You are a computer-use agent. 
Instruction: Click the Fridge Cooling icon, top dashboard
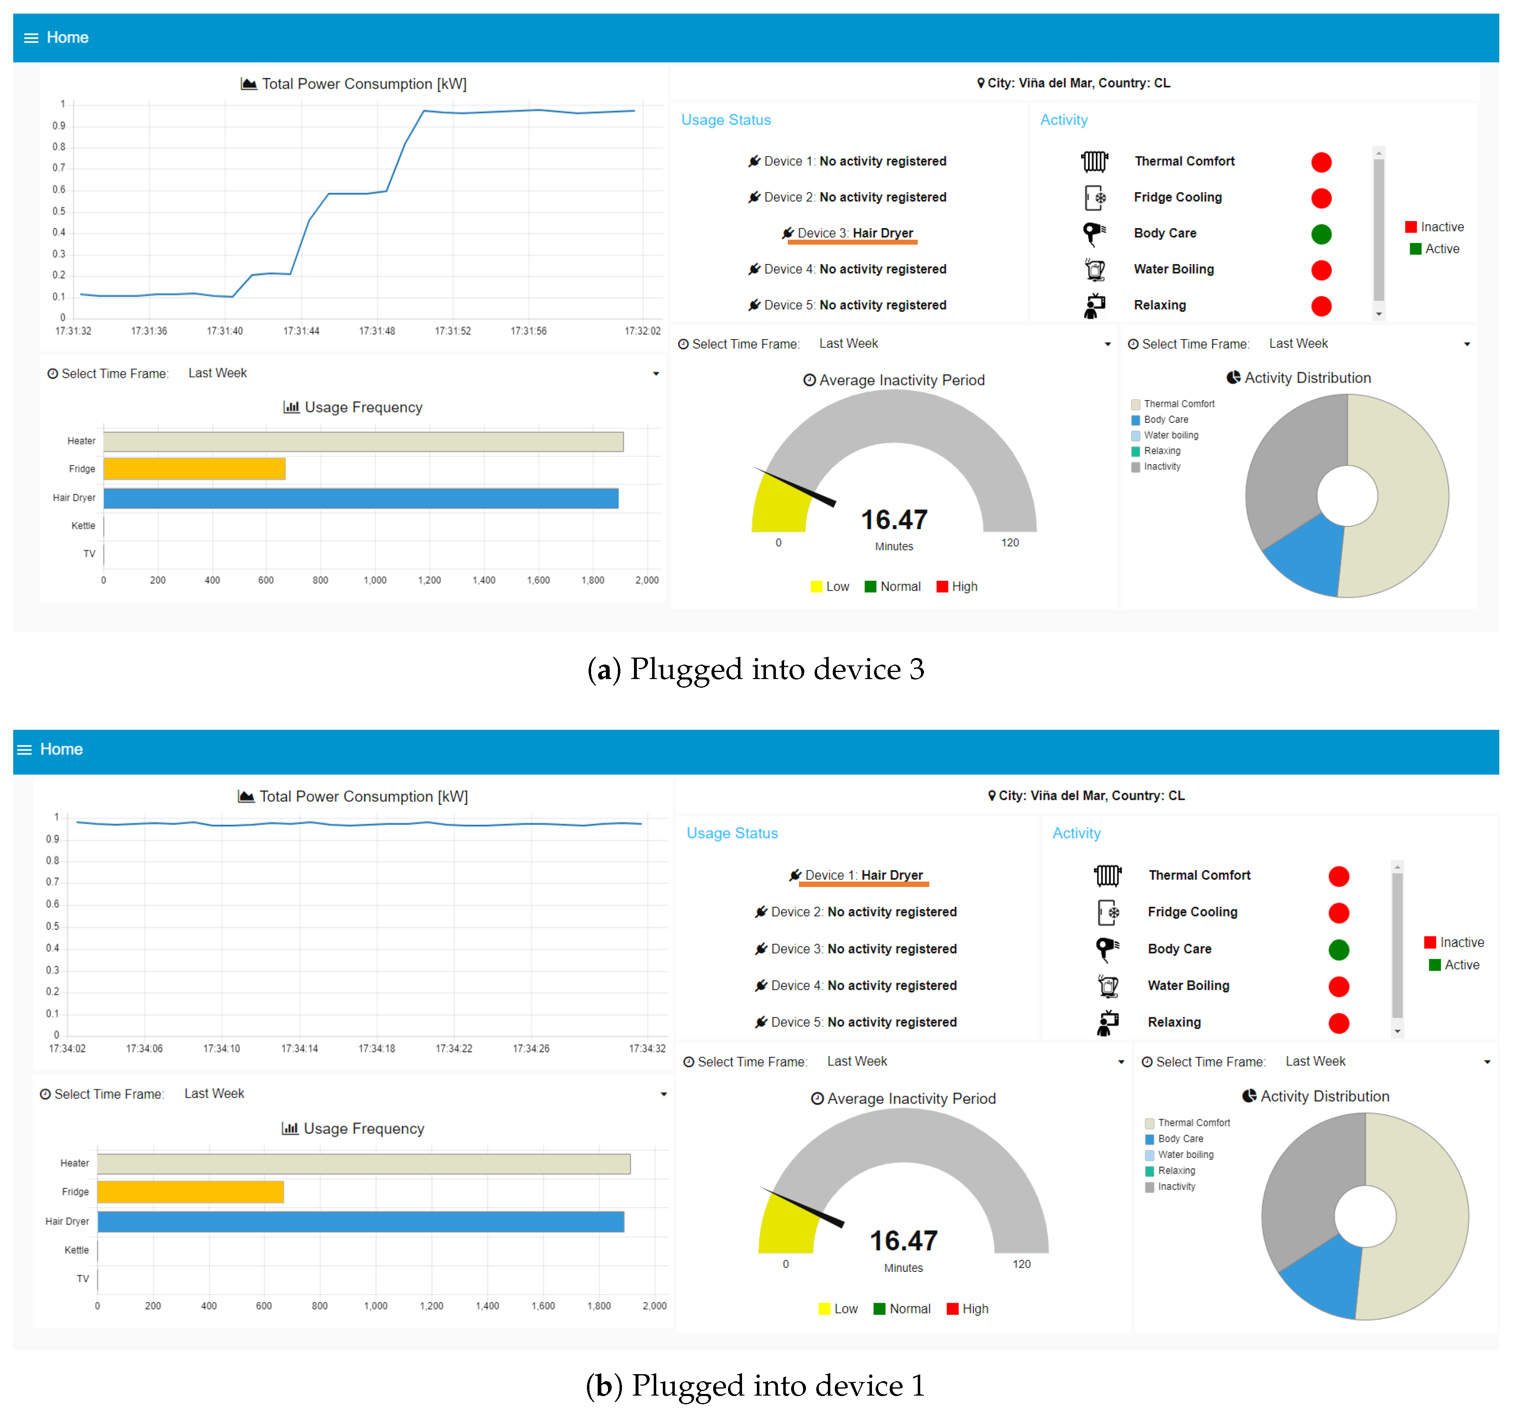[1094, 198]
